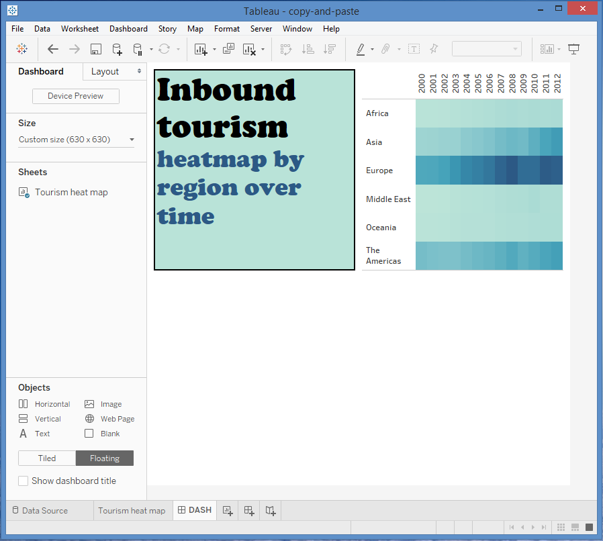
Task: Click the Highlight pen toolbar icon
Action: click(361, 49)
